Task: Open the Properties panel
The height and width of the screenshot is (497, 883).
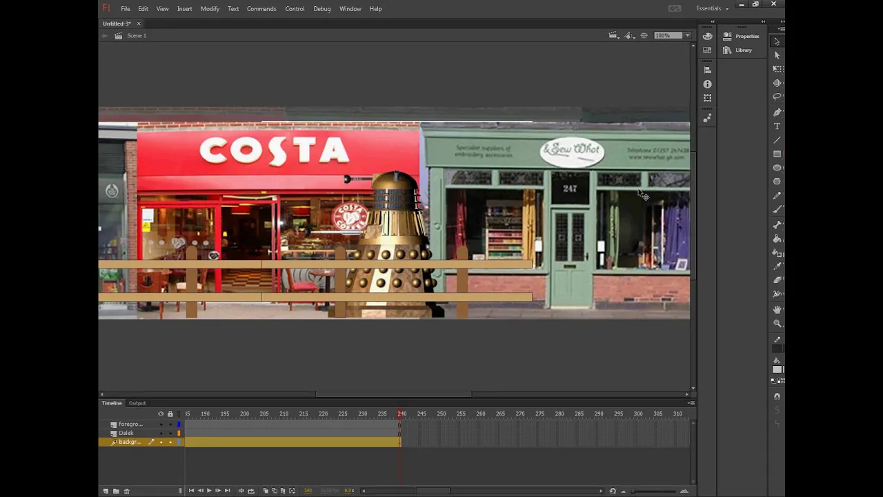Action: (742, 36)
